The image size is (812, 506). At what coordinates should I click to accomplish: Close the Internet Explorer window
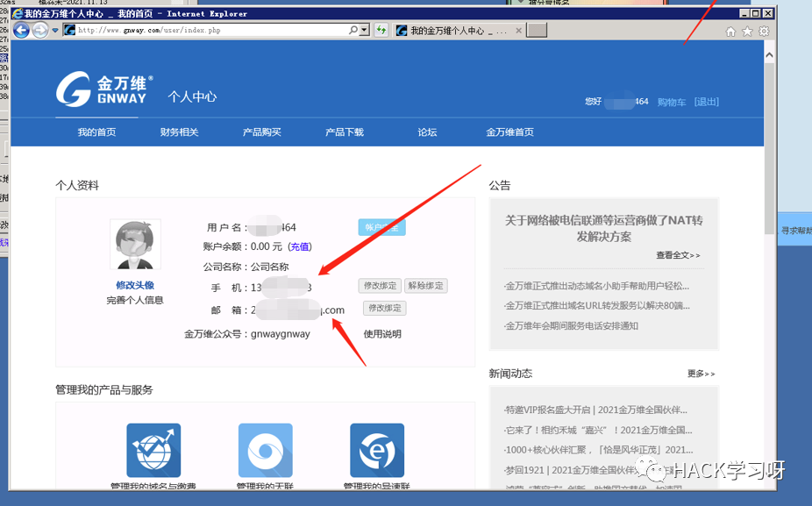(x=768, y=13)
